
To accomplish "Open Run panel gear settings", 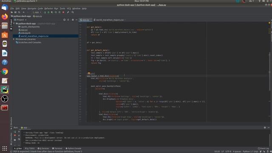I will click(x=265, y=127).
